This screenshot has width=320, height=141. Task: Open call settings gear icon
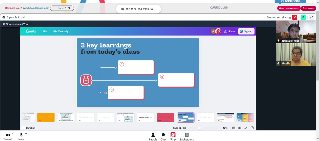coord(4,17)
